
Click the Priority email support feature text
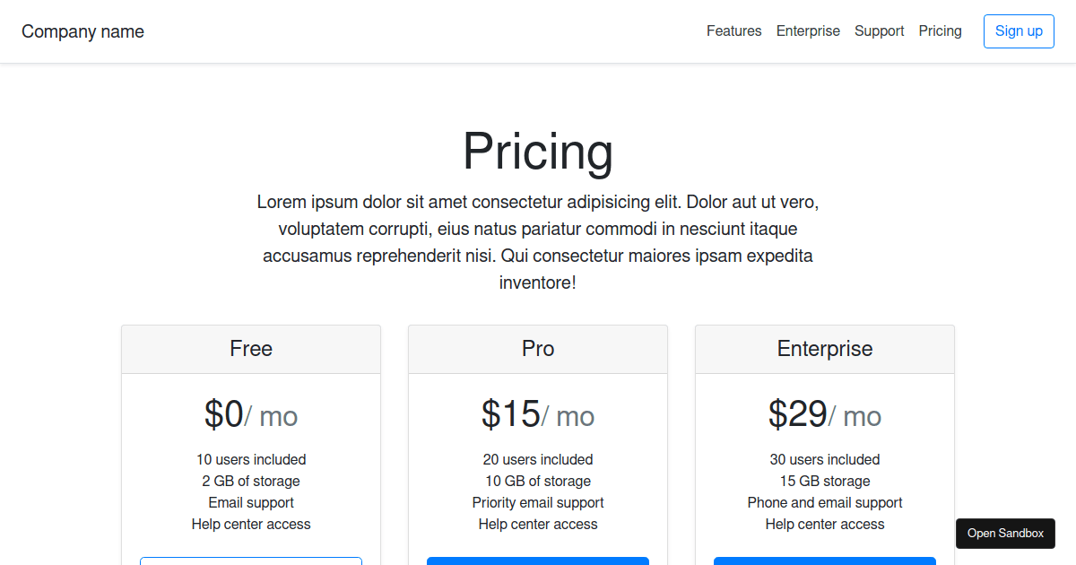pyautogui.click(x=538, y=503)
